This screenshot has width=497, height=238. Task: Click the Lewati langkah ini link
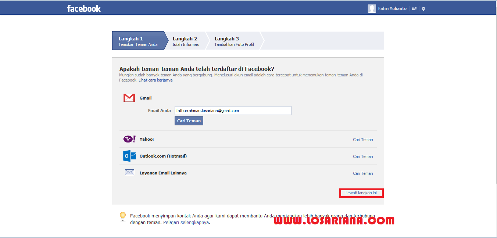click(361, 193)
